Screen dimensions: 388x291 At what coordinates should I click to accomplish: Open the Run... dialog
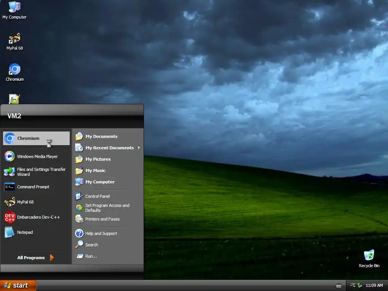[108, 256]
